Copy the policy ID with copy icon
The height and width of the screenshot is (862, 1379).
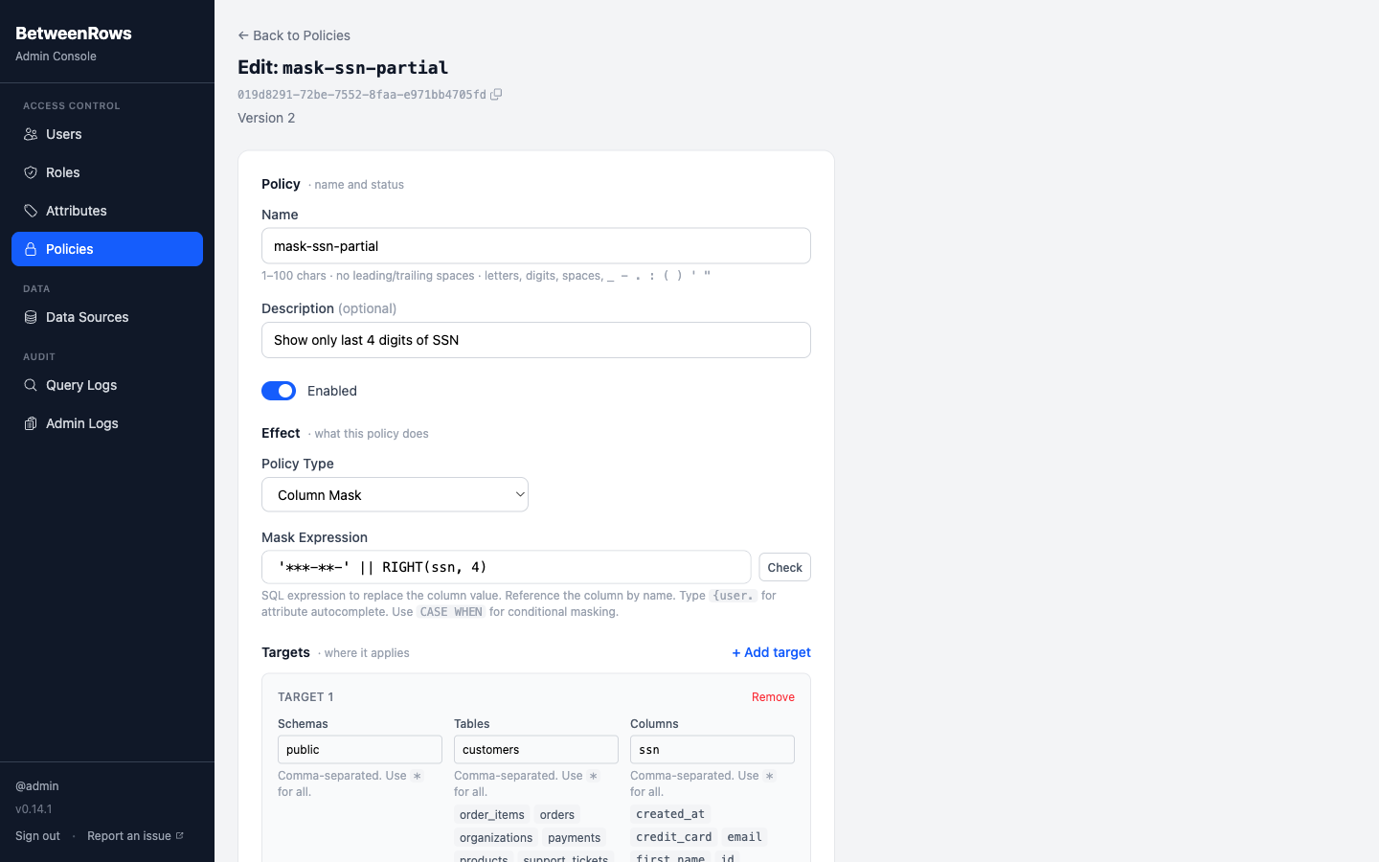pyautogui.click(x=496, y=95)
